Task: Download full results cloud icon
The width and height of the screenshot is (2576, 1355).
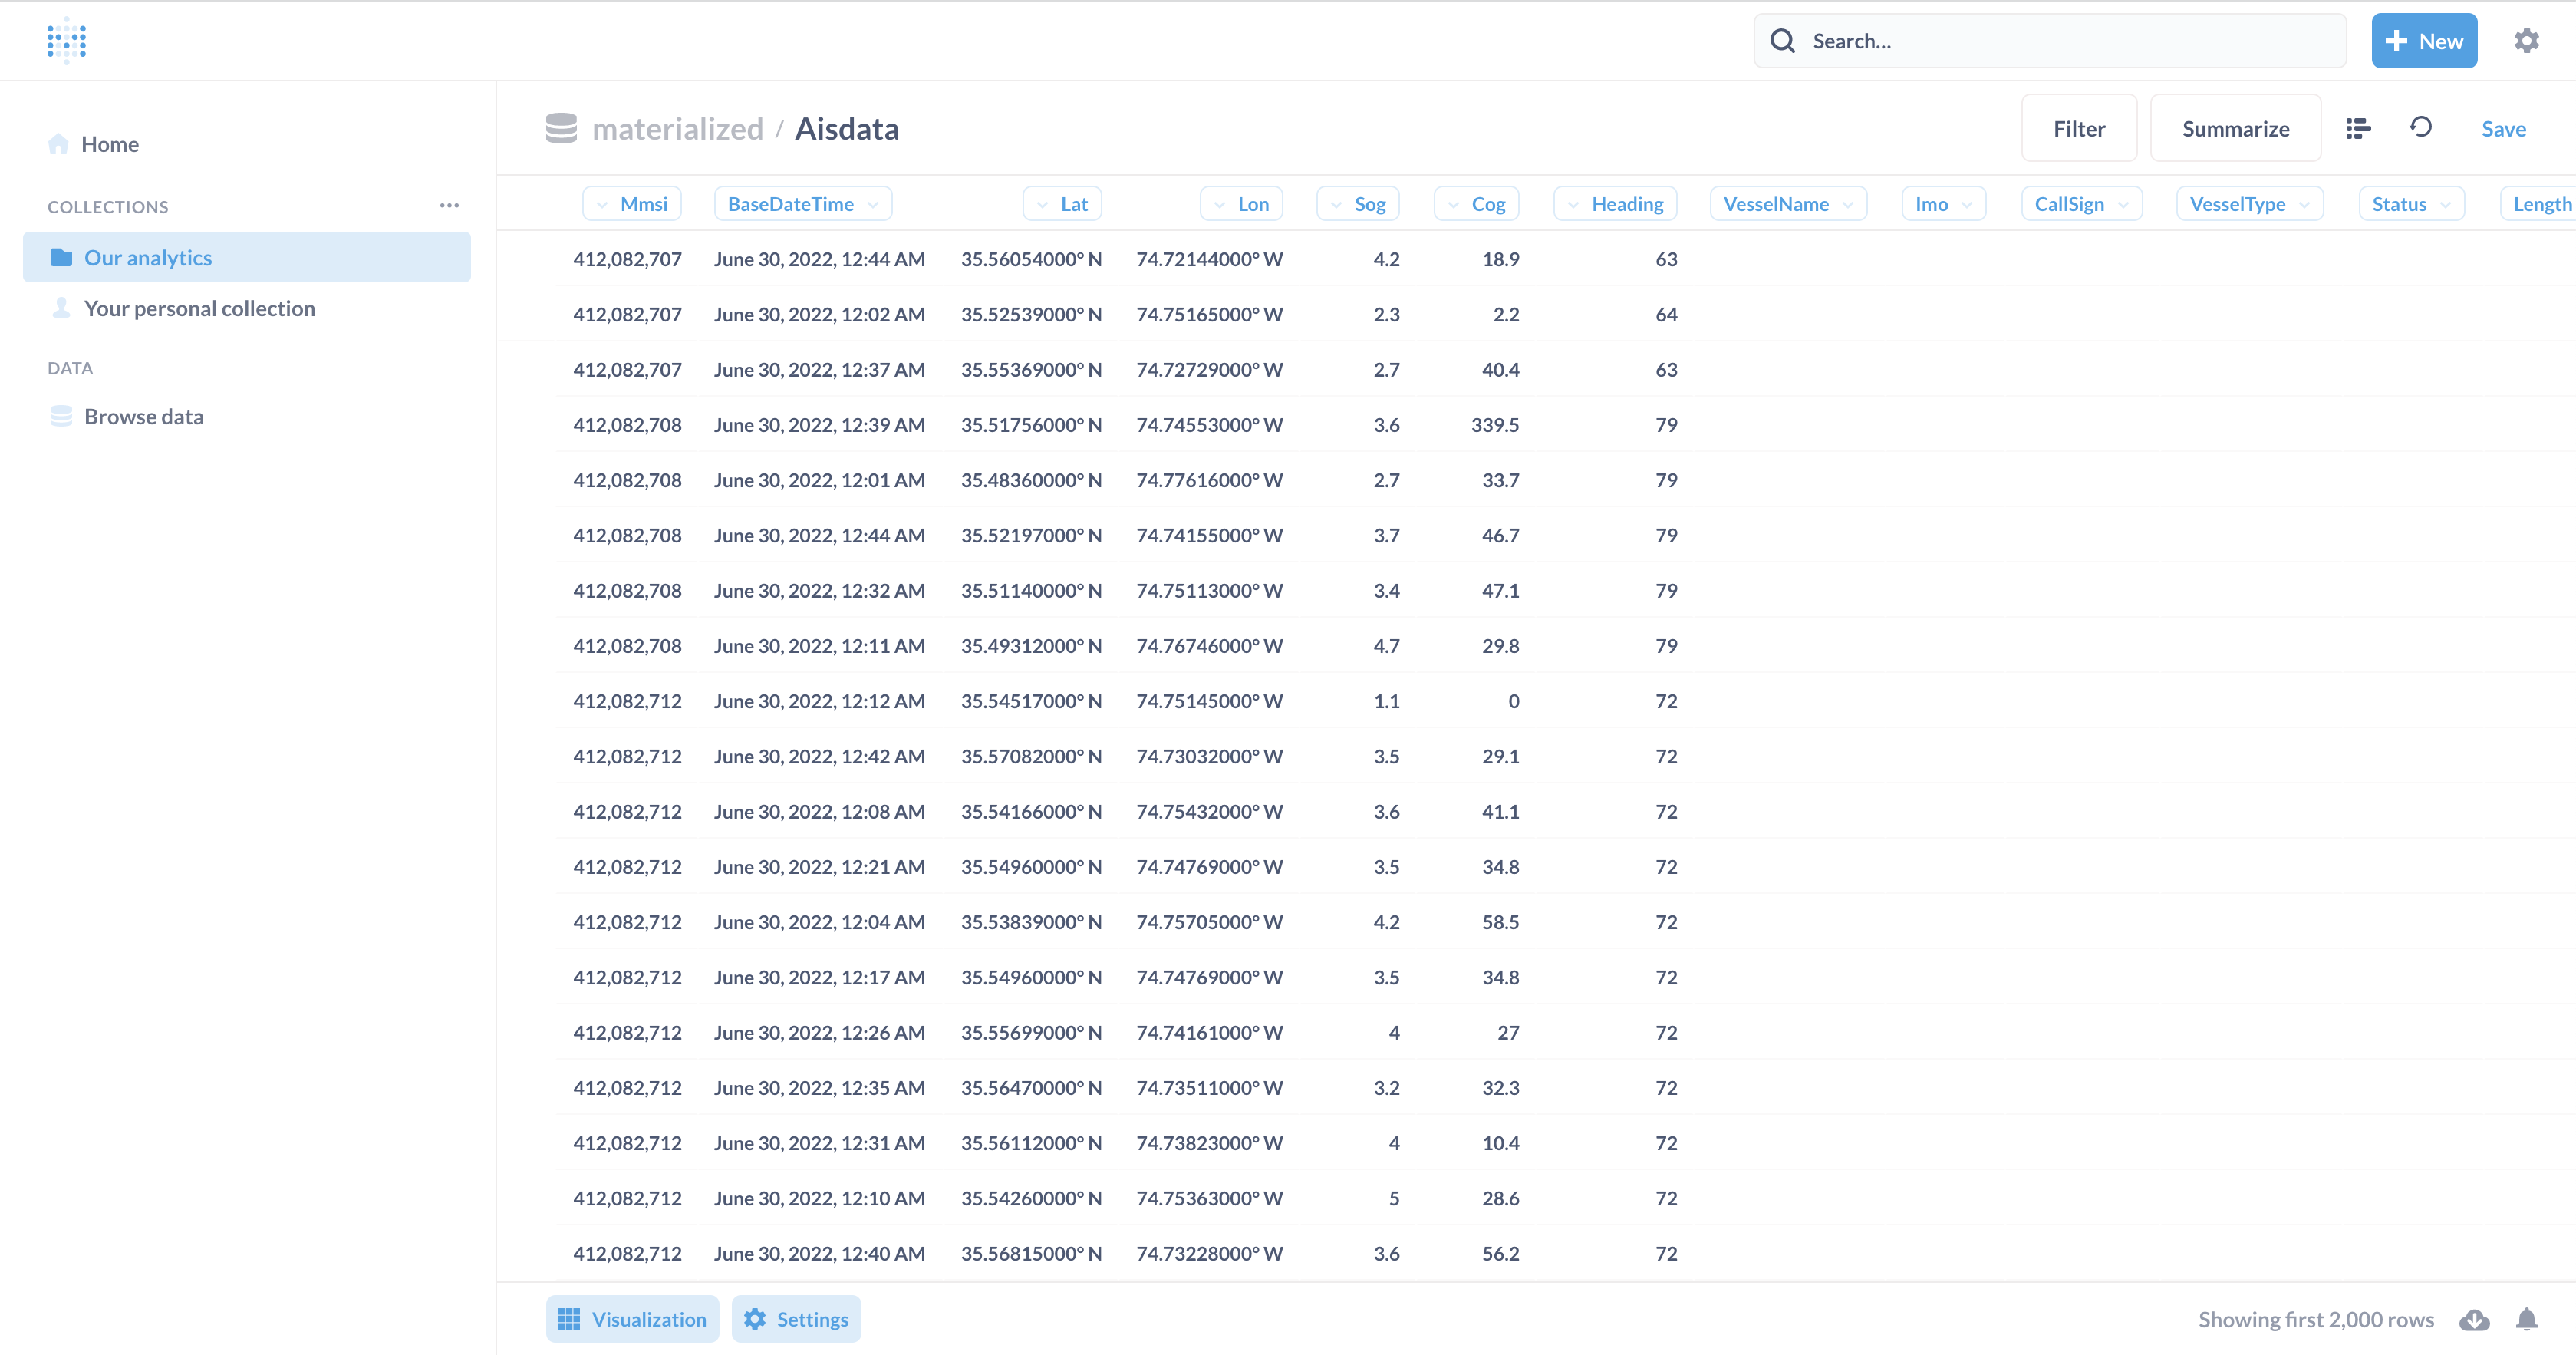Action: click(2474, 1319)
